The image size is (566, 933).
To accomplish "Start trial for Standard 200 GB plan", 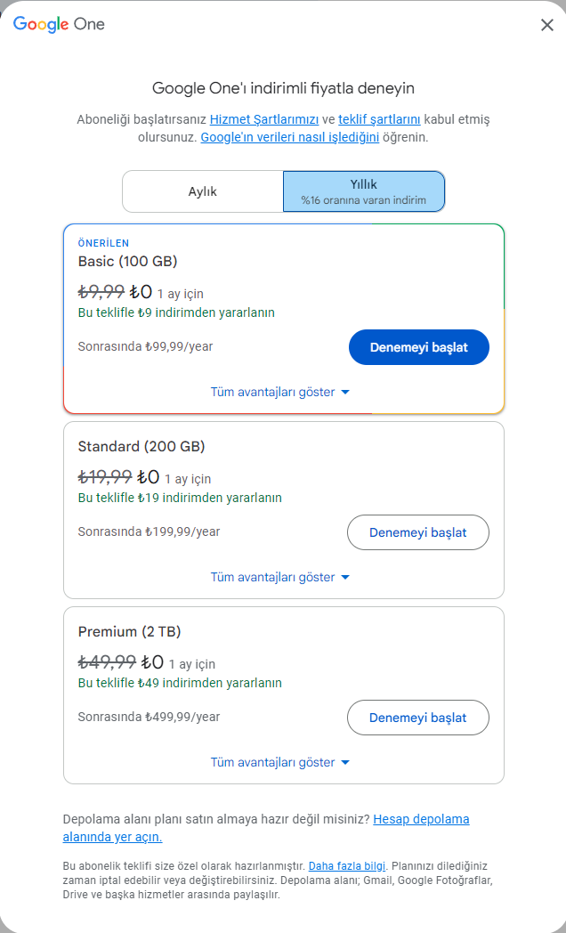I will (417, 532).
